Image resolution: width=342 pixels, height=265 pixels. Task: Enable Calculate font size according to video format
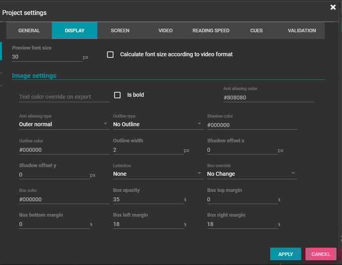[x=110, y=54]
